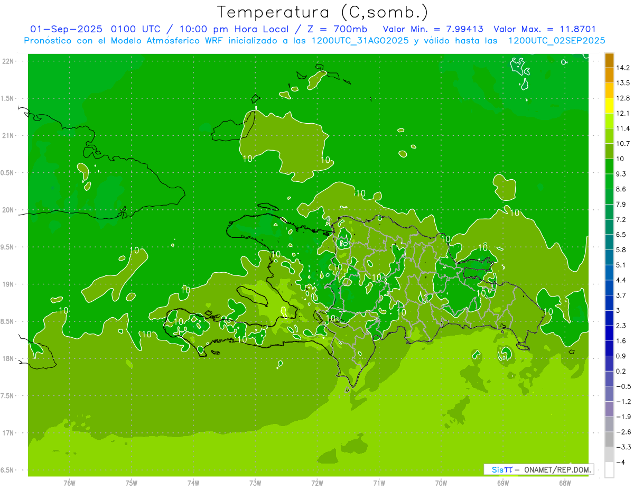
Task: Click the '68W' longitude label
Action: pos(565,483)
